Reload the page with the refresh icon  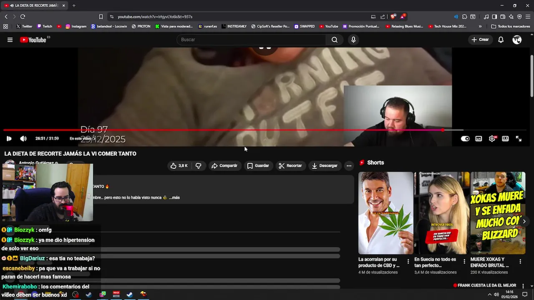click(x=23, y=17)
